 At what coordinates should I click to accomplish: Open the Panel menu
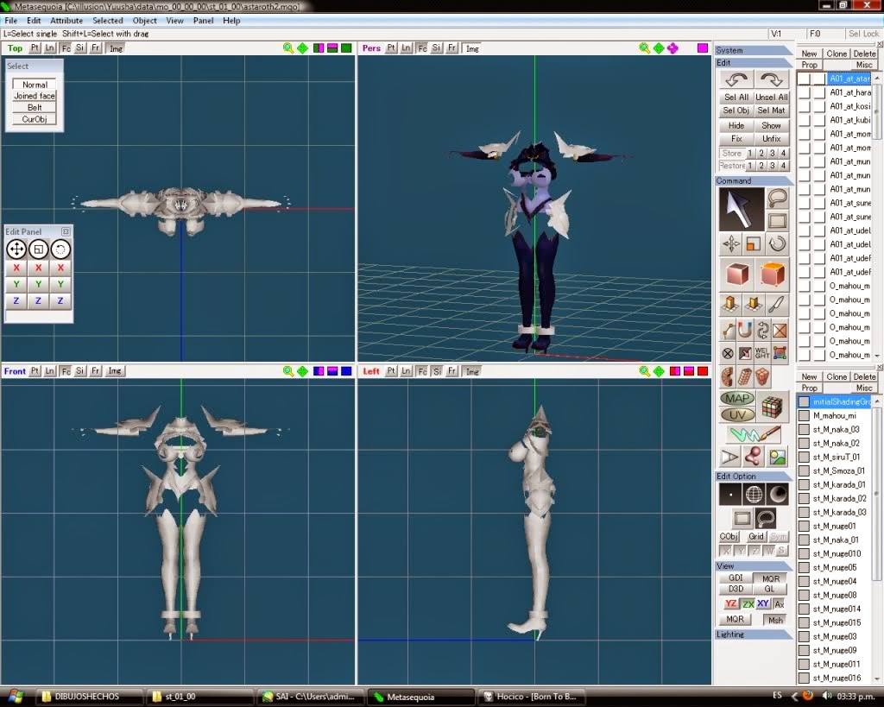[203, 21]
